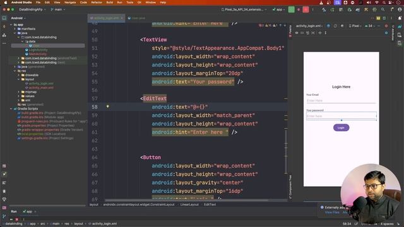Viewport: 404px width, 227px height.
Task: Select activity_main.xml in layout folder
Action: [x=41, y=88]
